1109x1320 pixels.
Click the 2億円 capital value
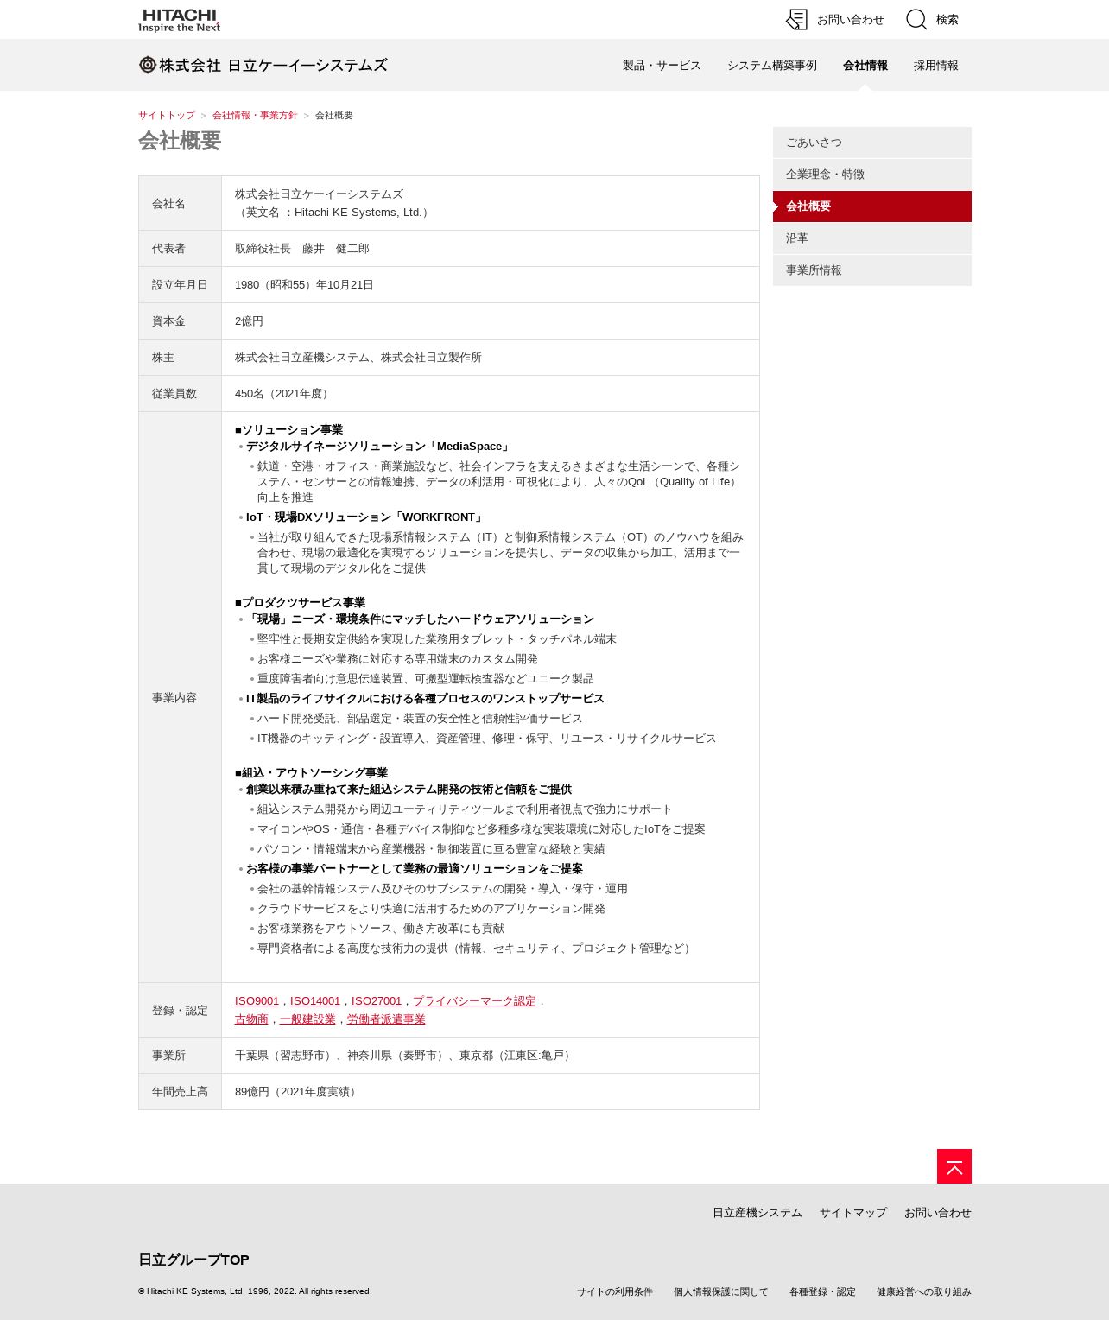[x=249, y=321]
